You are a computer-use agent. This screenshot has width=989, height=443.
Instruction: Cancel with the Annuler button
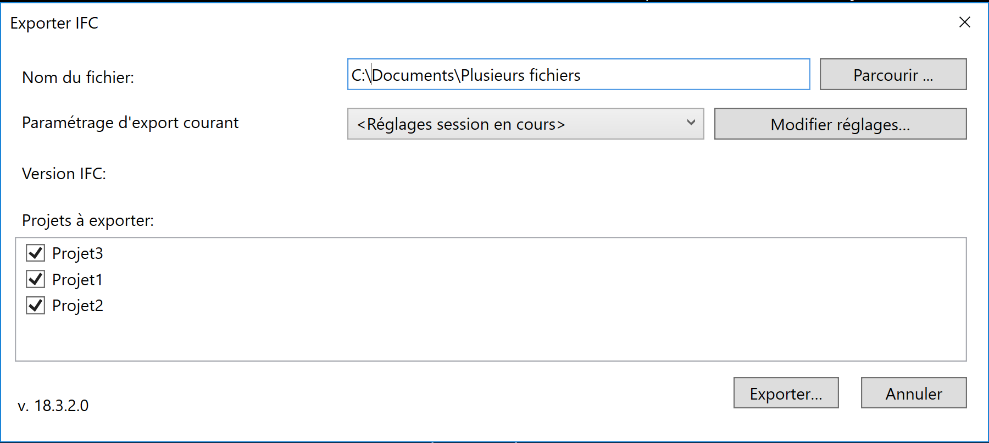913,393
